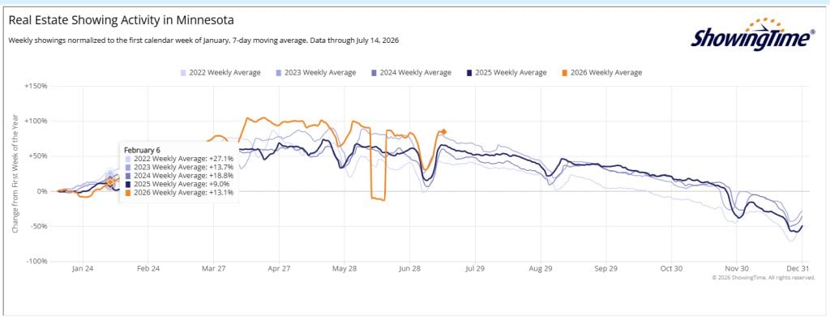The image size is (830, 320).
Task: Click the orange diamond marker at line end
Action: 443,132
